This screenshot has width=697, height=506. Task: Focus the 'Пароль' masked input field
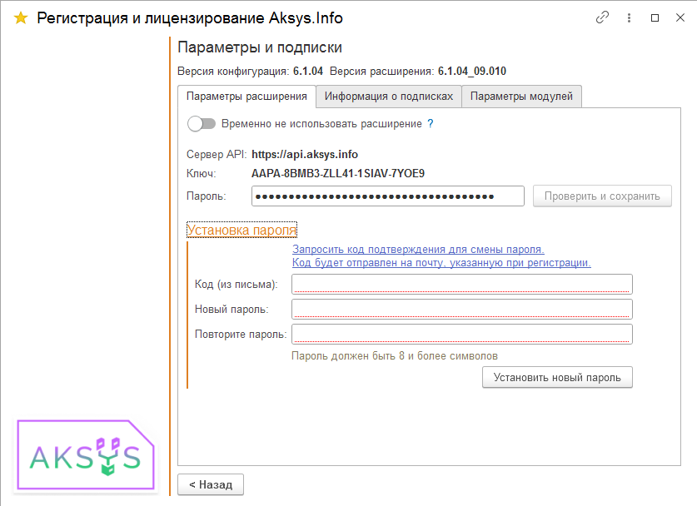[387, 196]
